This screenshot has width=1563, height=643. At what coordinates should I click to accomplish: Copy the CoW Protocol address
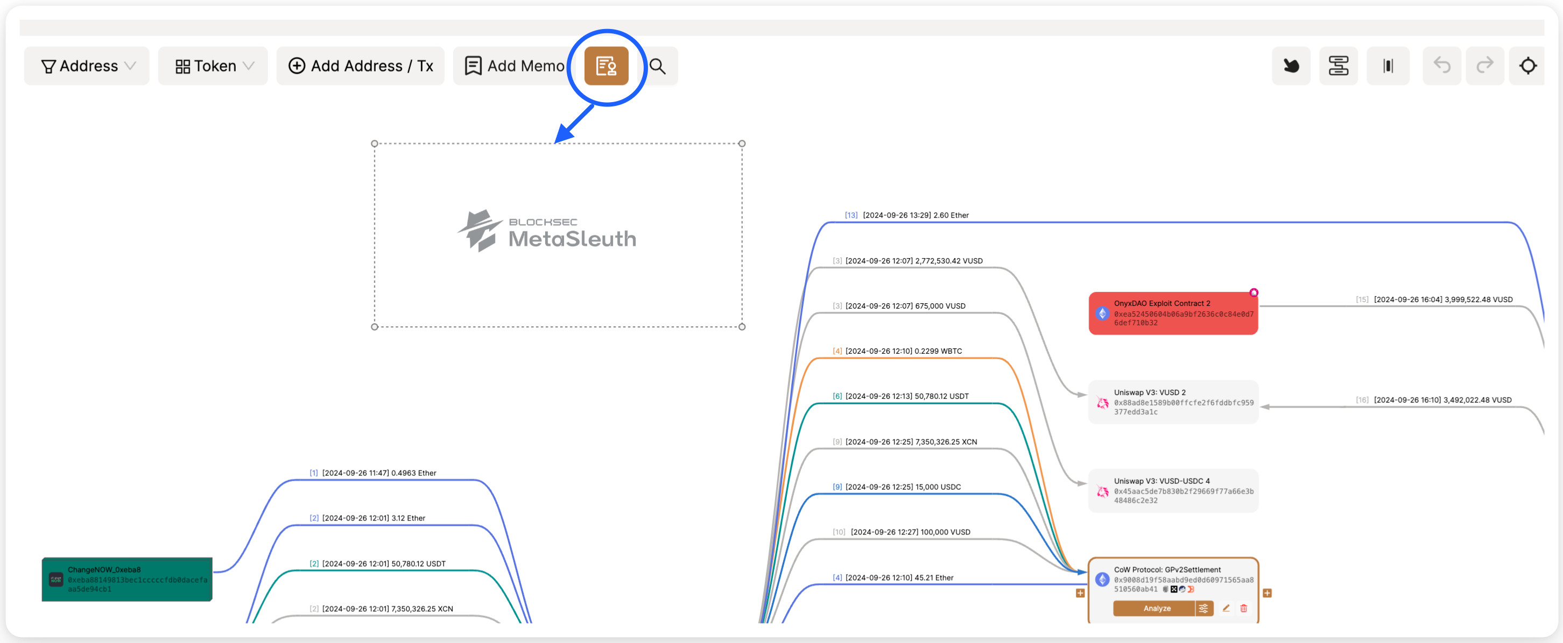(x=1165, y=589)
